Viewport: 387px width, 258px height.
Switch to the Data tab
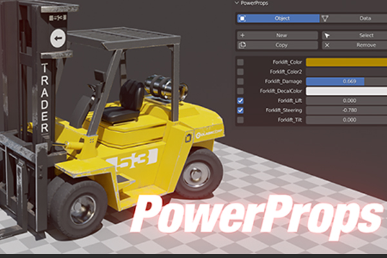tap(353, 18)
